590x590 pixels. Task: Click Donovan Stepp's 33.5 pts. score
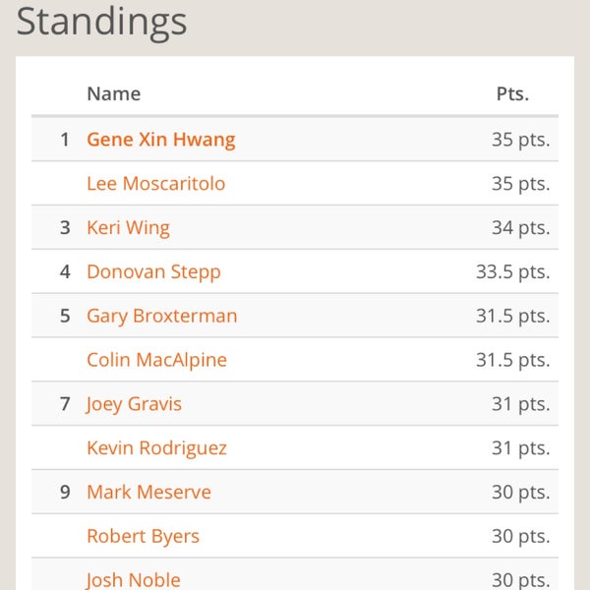click(512, 272)
